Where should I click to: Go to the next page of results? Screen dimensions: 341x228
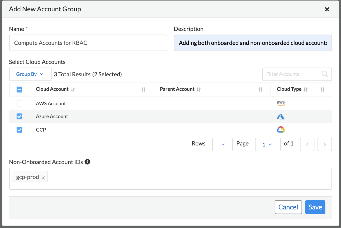[x=325, y=144]
